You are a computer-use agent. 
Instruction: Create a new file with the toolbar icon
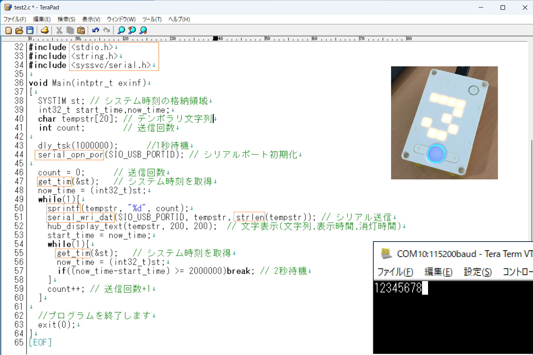pyautogui.click(x=9, y=31)
